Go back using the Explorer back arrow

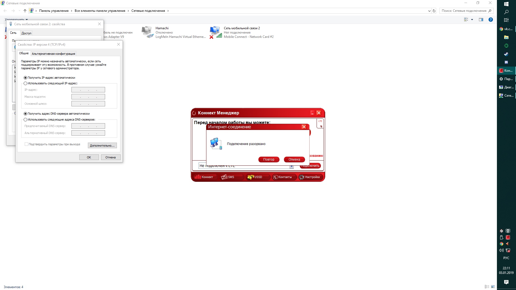[5, 11]
